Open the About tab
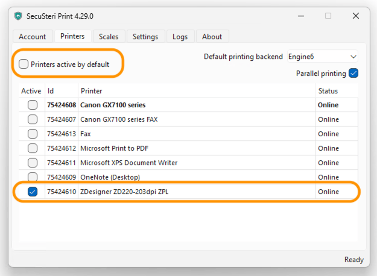 point(212,37)
